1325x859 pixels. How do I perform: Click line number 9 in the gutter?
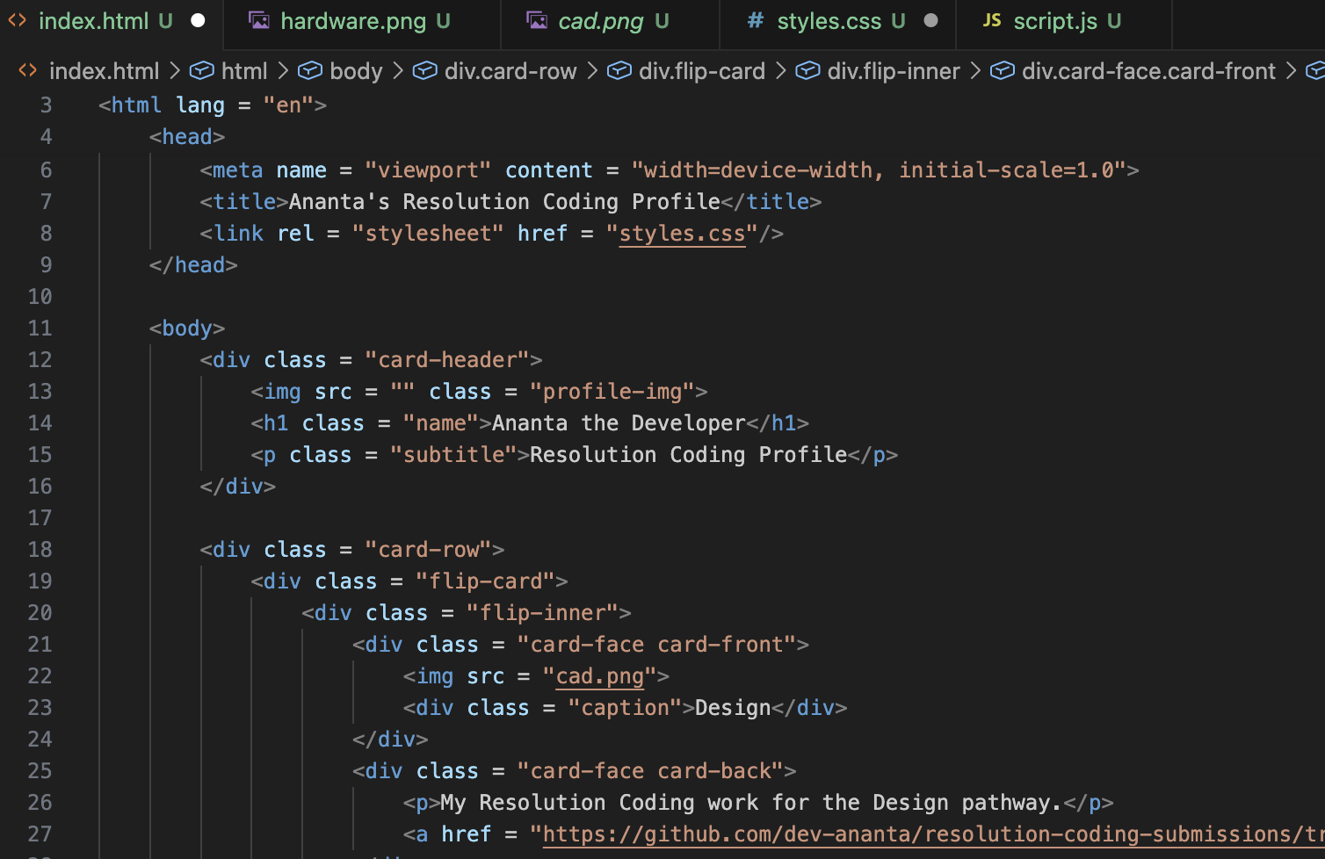pyautogui.click(x=46, y=265)
